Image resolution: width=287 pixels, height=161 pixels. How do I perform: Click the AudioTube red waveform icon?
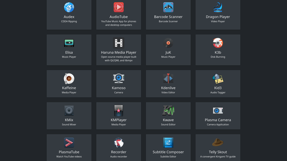click(x=118, y=7)
